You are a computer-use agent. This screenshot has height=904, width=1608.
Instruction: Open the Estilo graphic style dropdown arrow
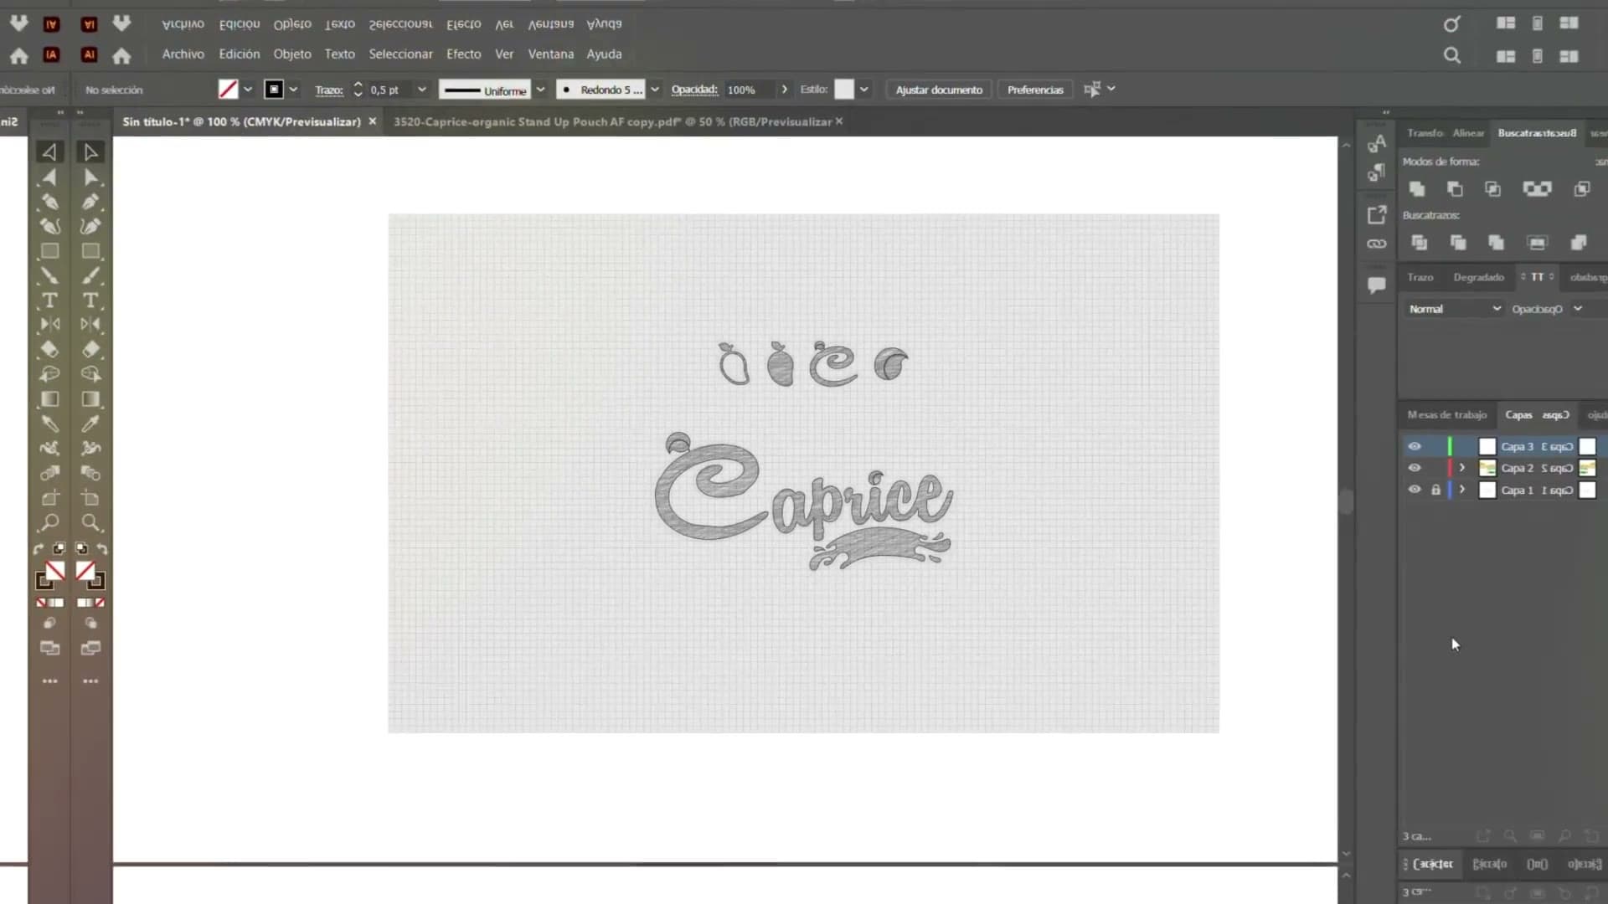(x=863, y=90)
